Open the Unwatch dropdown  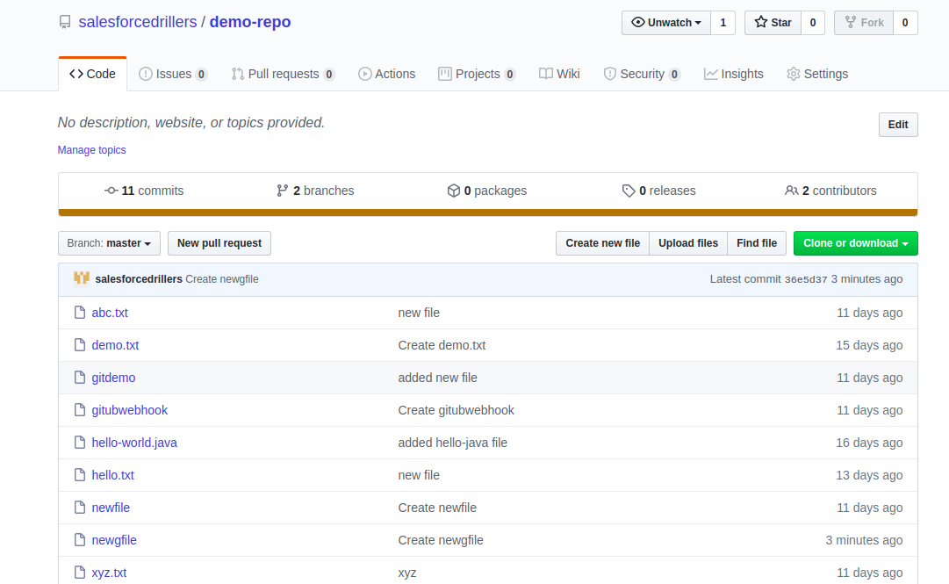[665, 23]
